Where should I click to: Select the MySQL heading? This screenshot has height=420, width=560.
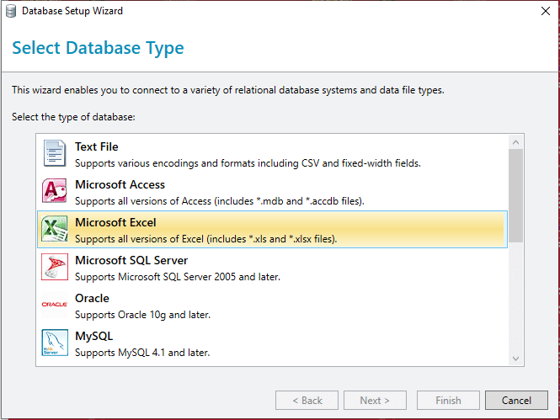tap(94, 336)
